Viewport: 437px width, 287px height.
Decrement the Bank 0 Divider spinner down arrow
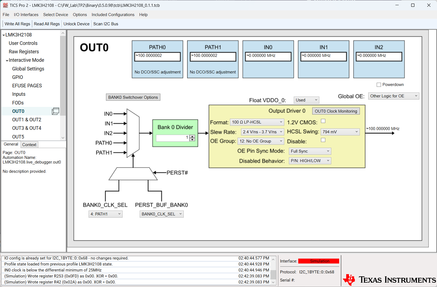[192, 140]
